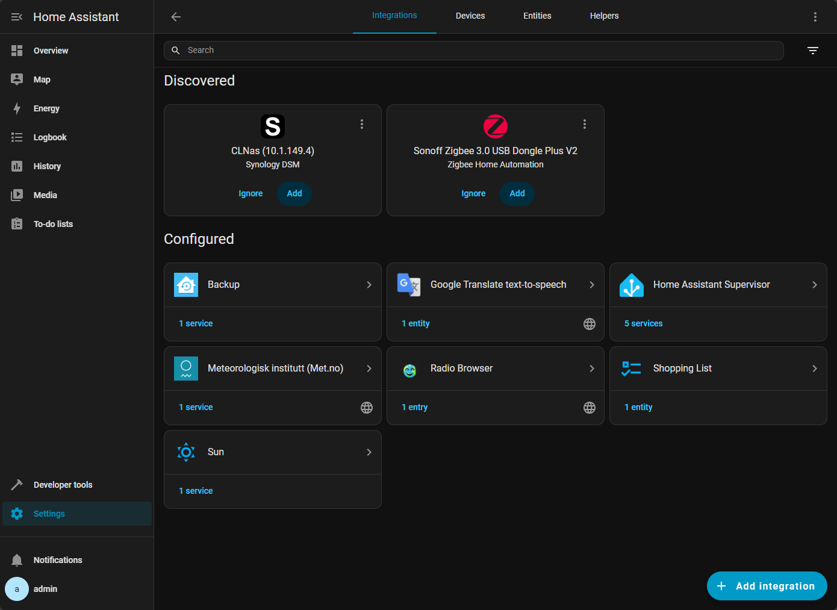
Task: Click the integrations Search field
Action: (x=474, y=51)
